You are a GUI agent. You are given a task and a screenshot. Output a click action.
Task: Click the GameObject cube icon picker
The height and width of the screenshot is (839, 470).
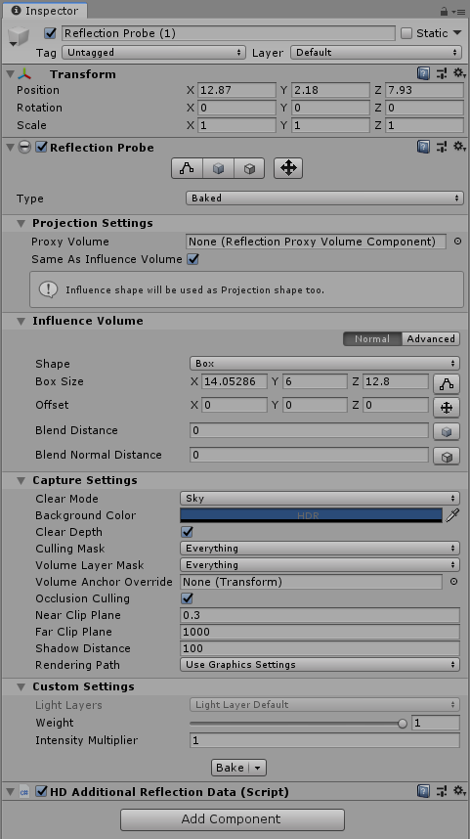[x=19, y=36]
